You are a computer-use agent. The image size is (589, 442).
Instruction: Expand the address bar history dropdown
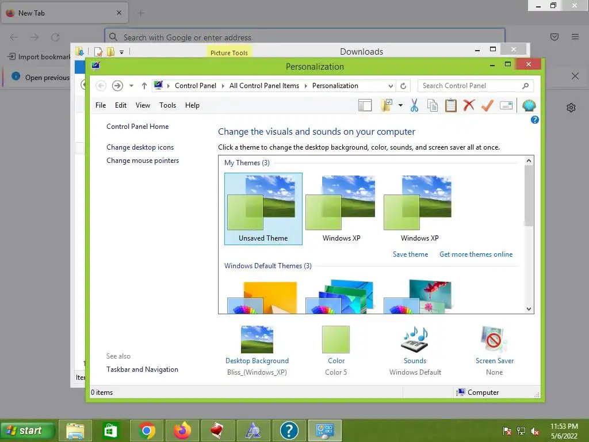391,86
